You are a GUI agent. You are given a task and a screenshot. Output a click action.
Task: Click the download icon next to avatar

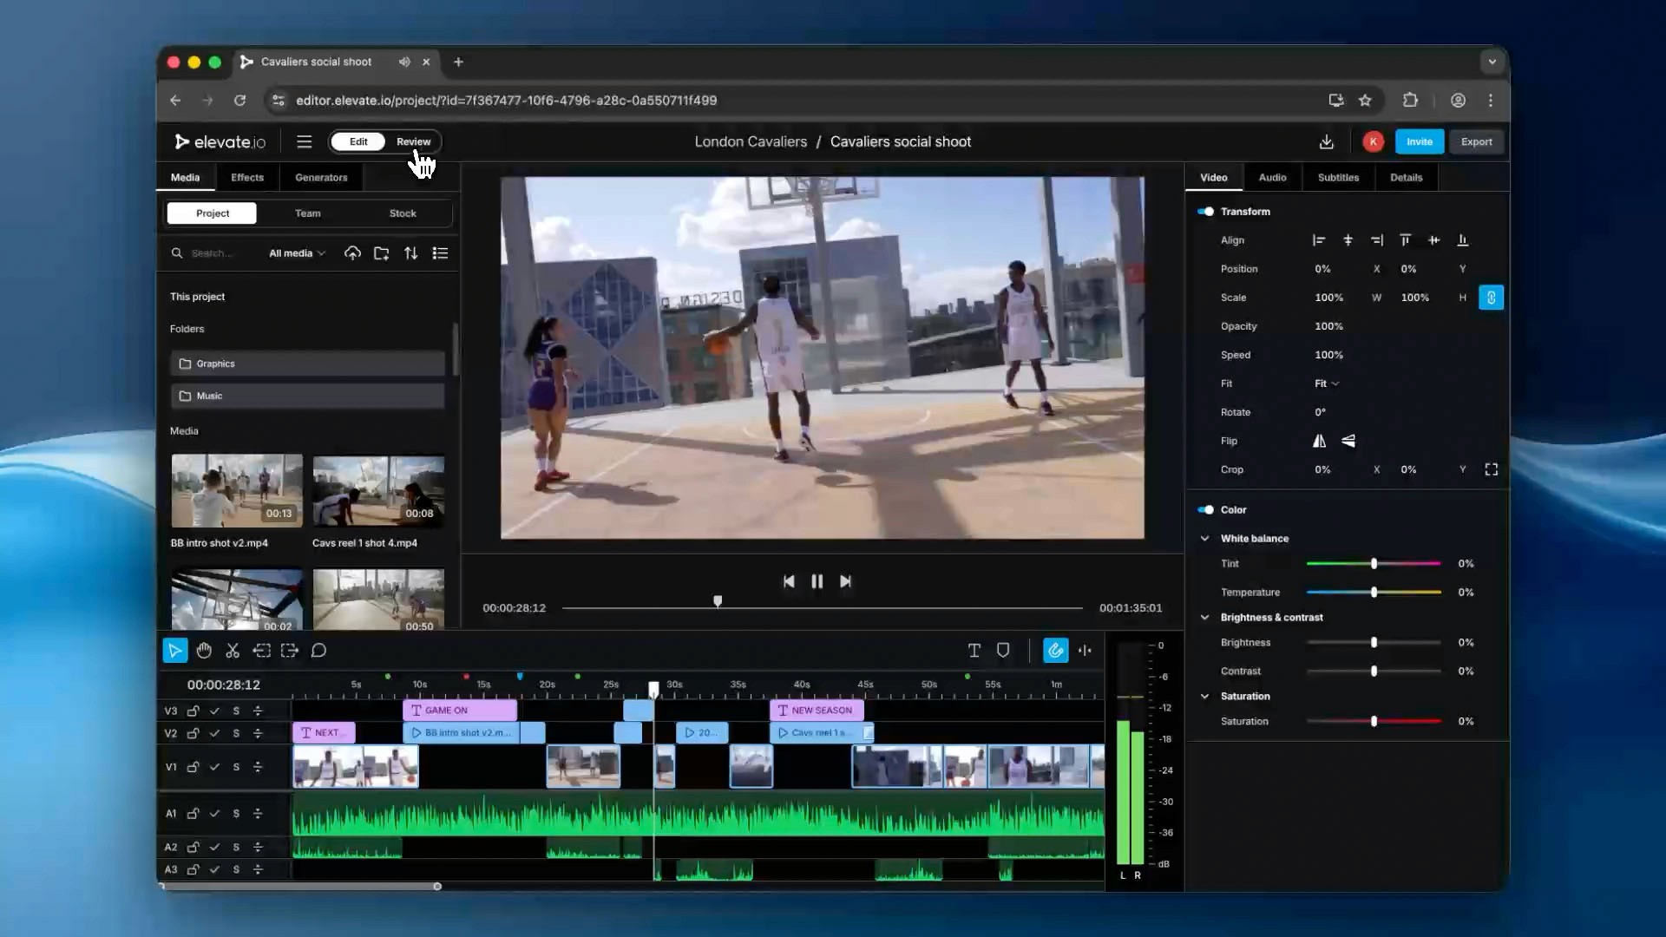(x=1326, y=141)
